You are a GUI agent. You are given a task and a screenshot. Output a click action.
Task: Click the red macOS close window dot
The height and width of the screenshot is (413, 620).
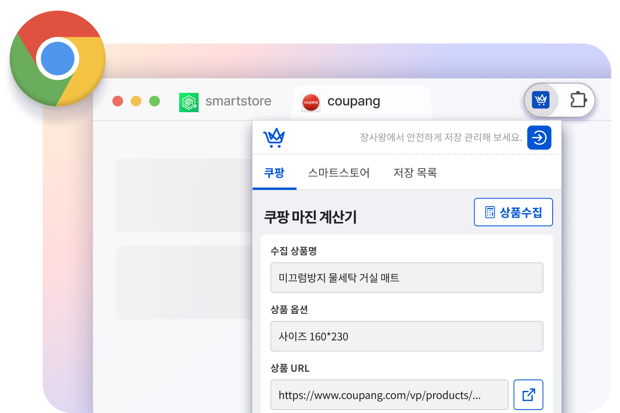tap(118, 101)
